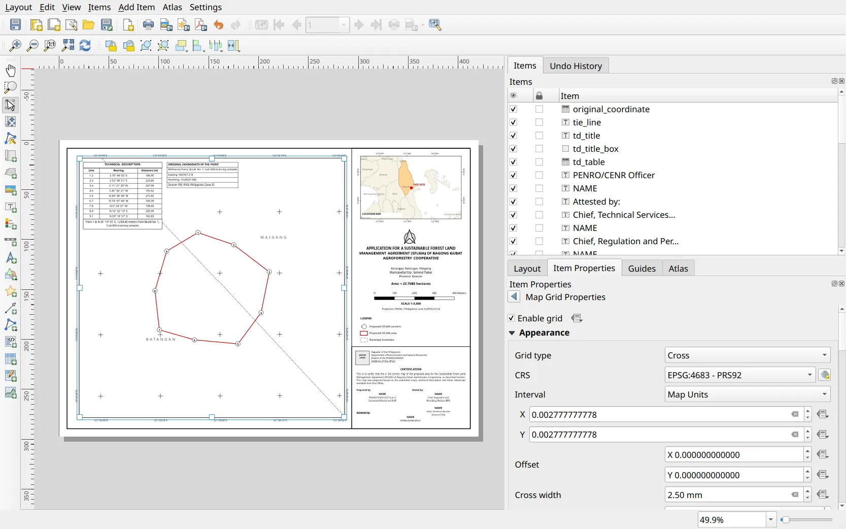Toggle visibility of PENRO/CENR Officer item

click(514, 175)
